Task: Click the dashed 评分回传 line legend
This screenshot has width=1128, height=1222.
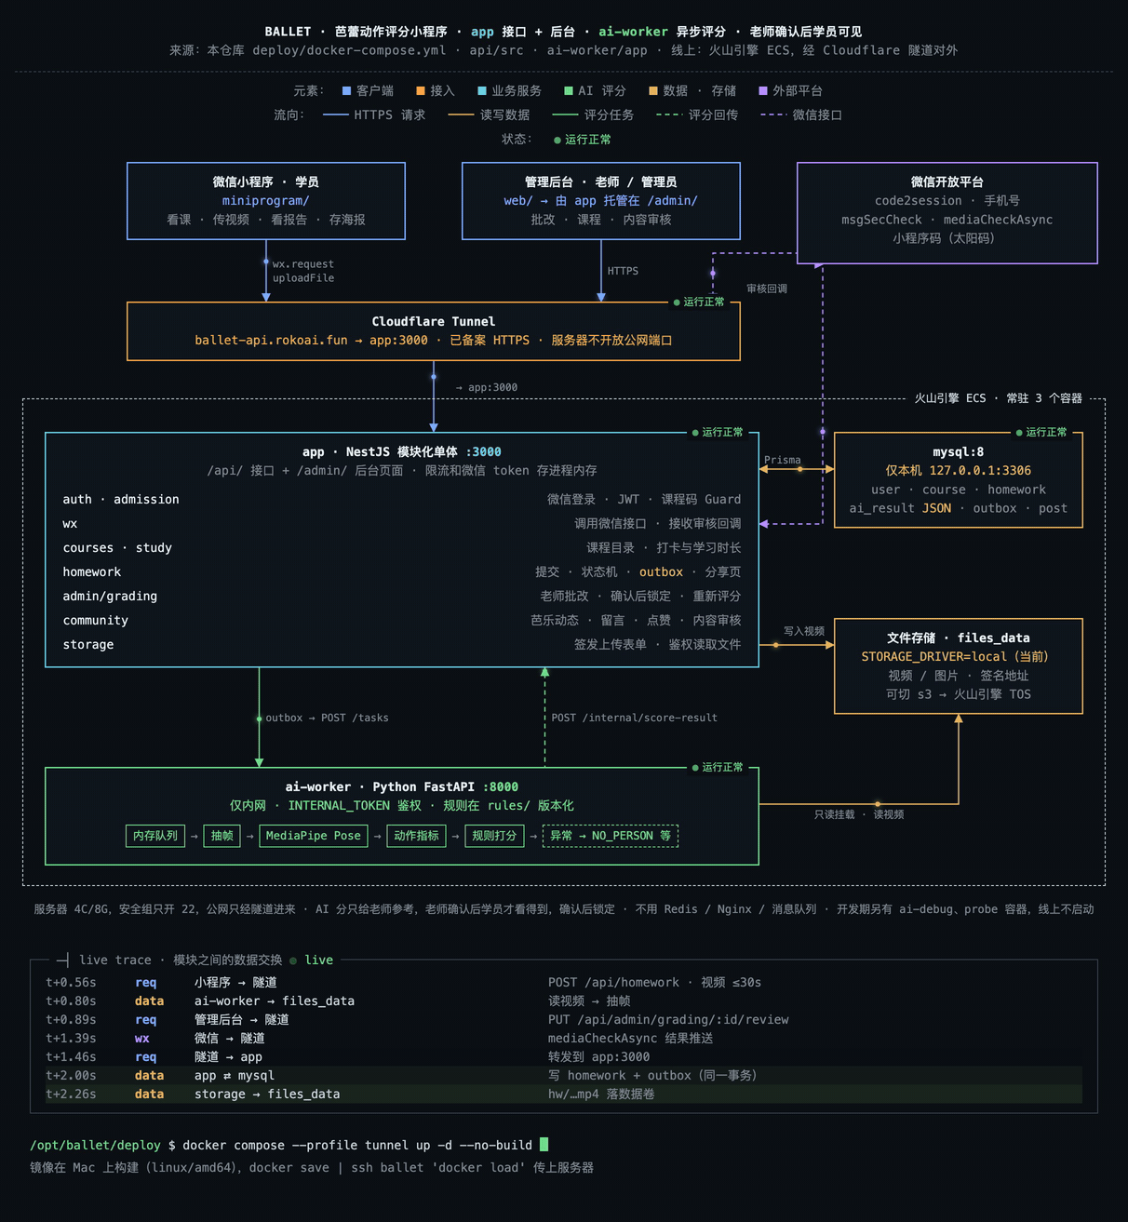Action: [697, 114]
